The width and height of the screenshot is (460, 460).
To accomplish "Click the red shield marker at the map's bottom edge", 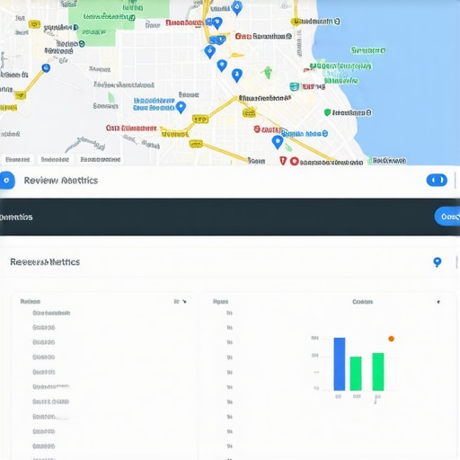I will [x=283, y=161].
